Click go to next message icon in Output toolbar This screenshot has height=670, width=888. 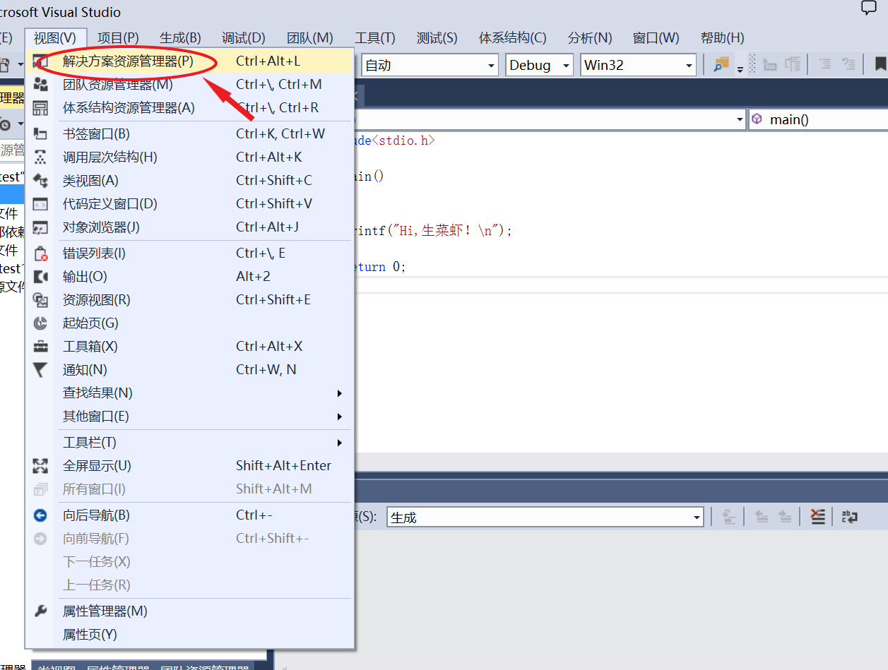785,517
